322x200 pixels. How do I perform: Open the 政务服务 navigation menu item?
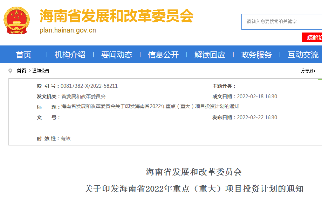tap(256, 55)
